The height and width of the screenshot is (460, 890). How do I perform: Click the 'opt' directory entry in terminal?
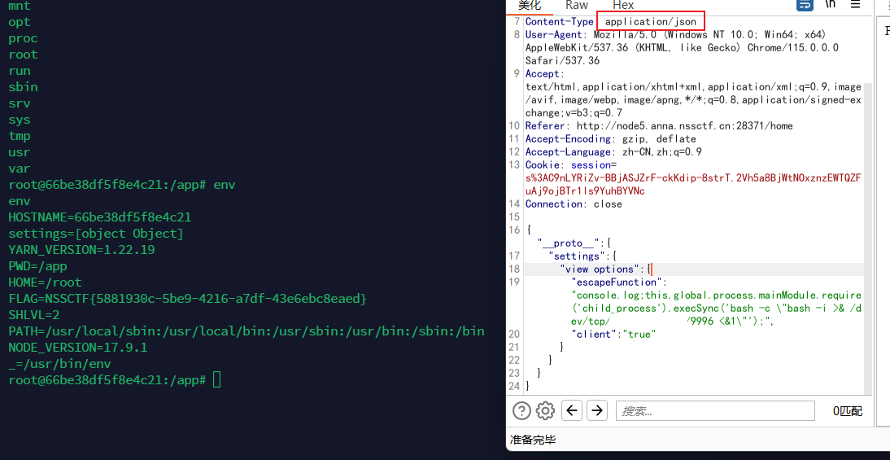tap(20, 22)
